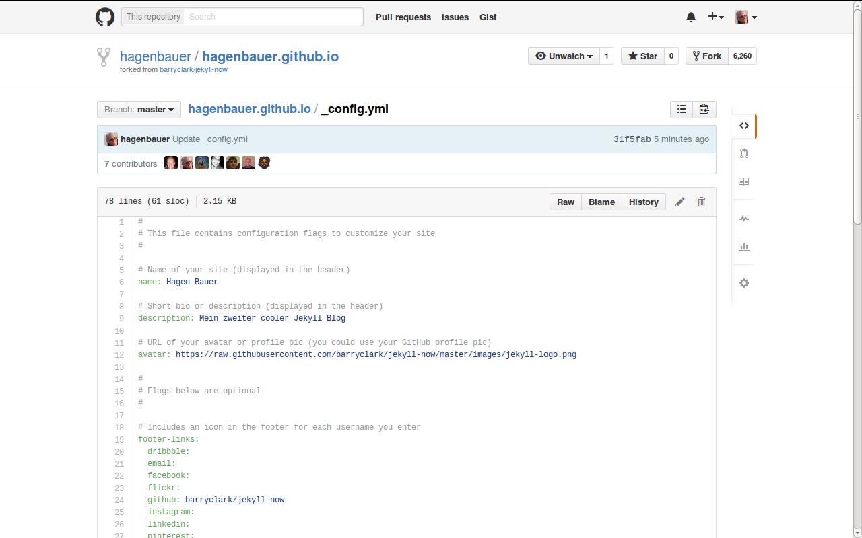View repository Pulse activity icon
Screen dimensions: 862x538
743,218
